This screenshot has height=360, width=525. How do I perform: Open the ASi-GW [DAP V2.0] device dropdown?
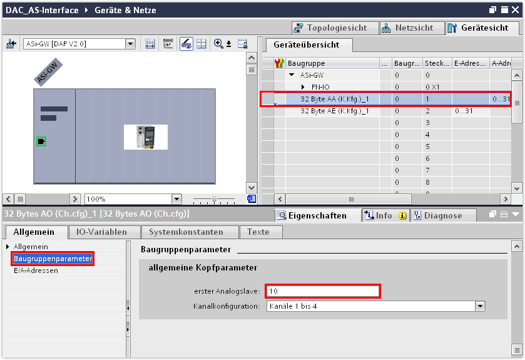point(130,44)
